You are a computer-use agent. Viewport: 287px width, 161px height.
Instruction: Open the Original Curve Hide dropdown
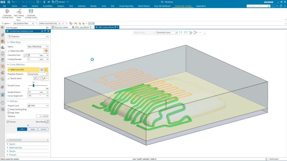(38, 106)
